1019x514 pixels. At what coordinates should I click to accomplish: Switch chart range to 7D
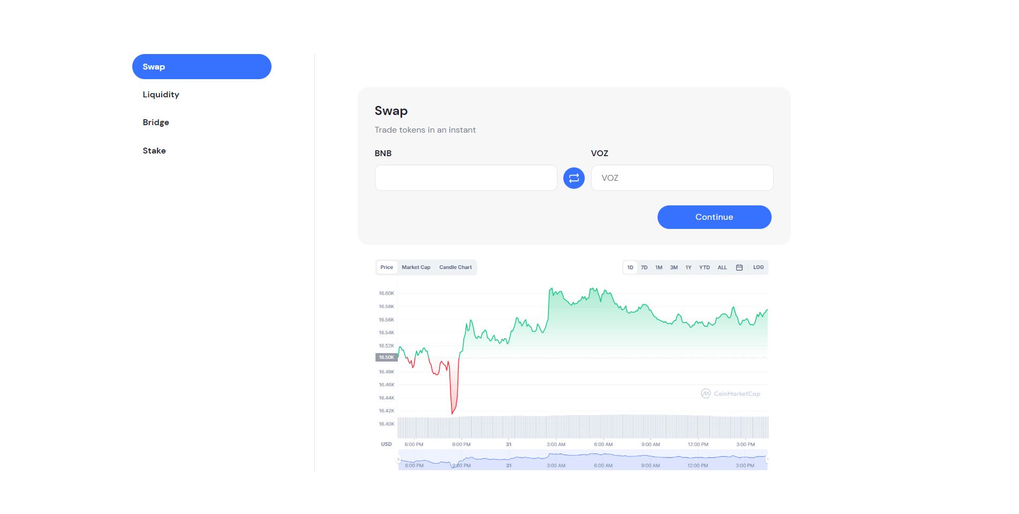tap(644, 267)
